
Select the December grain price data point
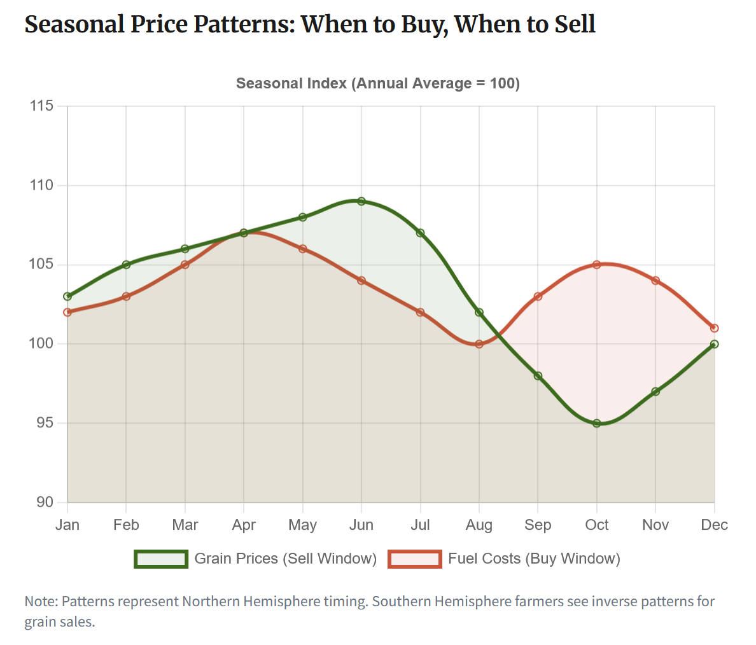714,344
